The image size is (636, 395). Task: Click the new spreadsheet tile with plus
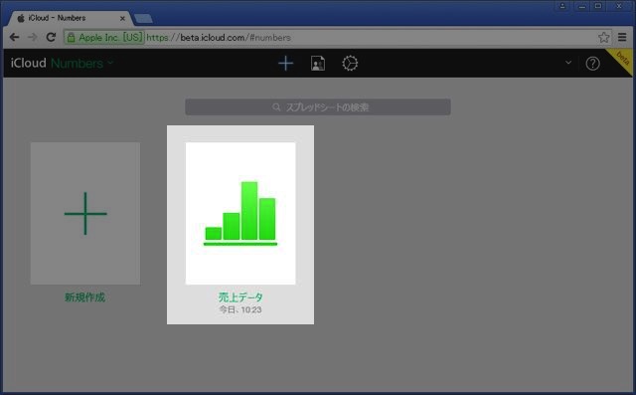(85, 213)
